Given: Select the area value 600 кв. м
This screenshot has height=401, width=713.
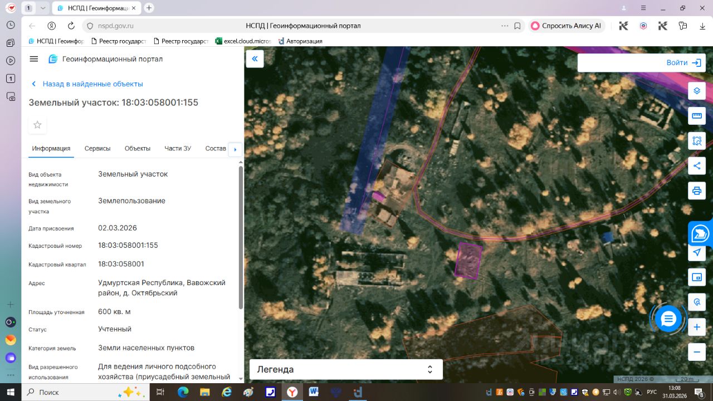Looking at the screenshot, I should (114, 311).
